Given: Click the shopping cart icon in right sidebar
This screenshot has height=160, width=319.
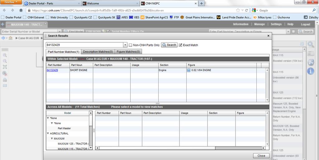Looking at the screenshot, I should (311, 53).
